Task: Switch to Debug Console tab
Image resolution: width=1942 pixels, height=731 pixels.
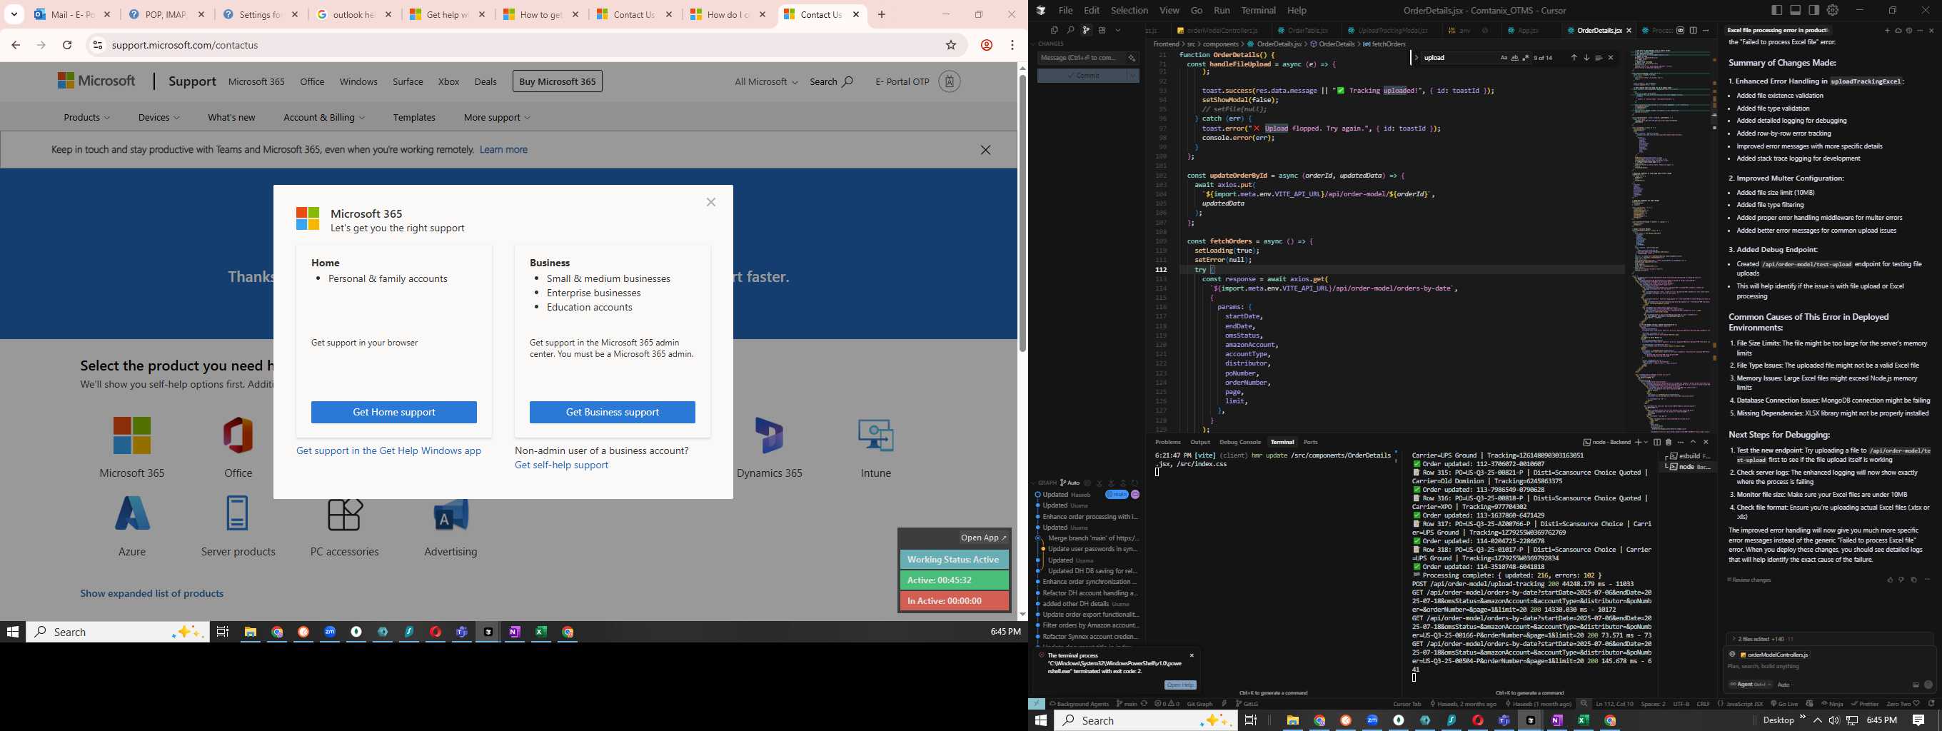Action: coord(1240,443)
